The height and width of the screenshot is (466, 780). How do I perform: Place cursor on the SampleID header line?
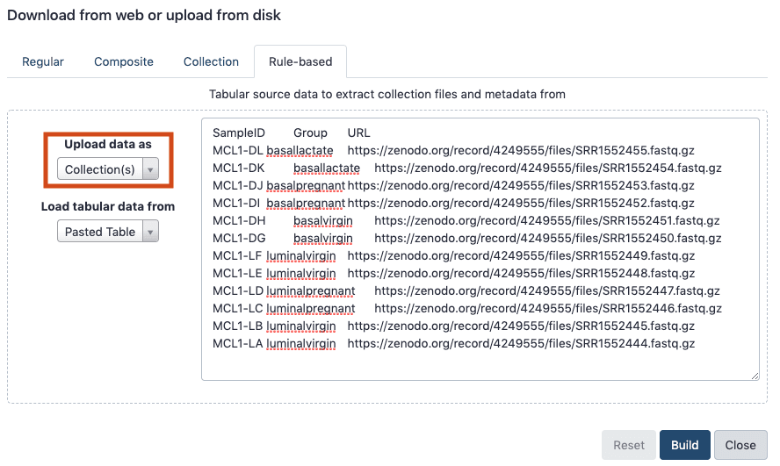(239, 133)
